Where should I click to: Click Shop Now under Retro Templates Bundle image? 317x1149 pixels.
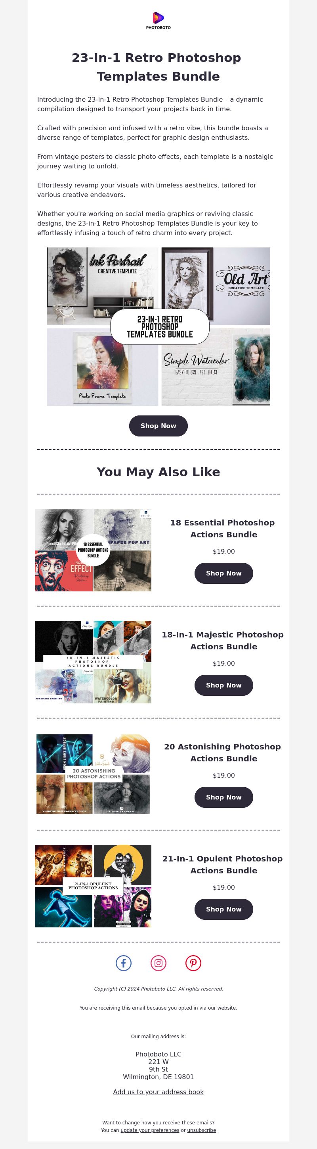158,426
